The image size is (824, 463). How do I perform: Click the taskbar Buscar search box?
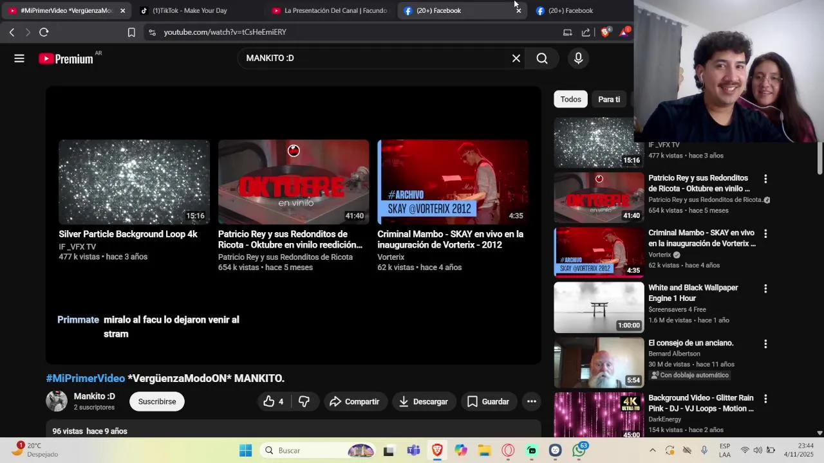tap(318, 450)
